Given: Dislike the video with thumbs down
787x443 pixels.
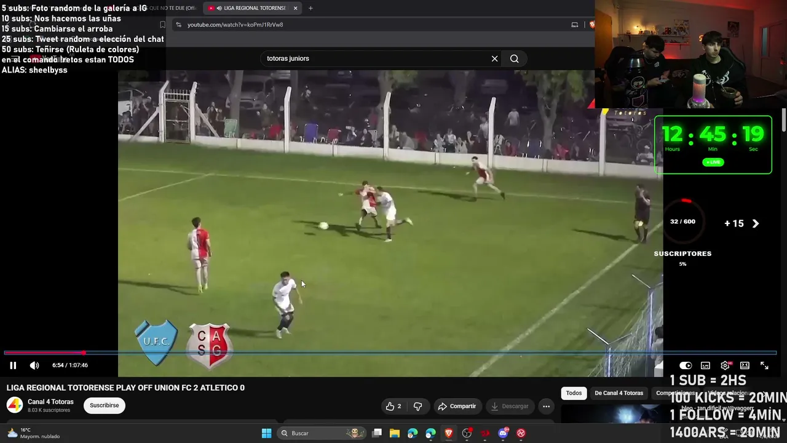Looking at the screenshot, I should 418,406.
